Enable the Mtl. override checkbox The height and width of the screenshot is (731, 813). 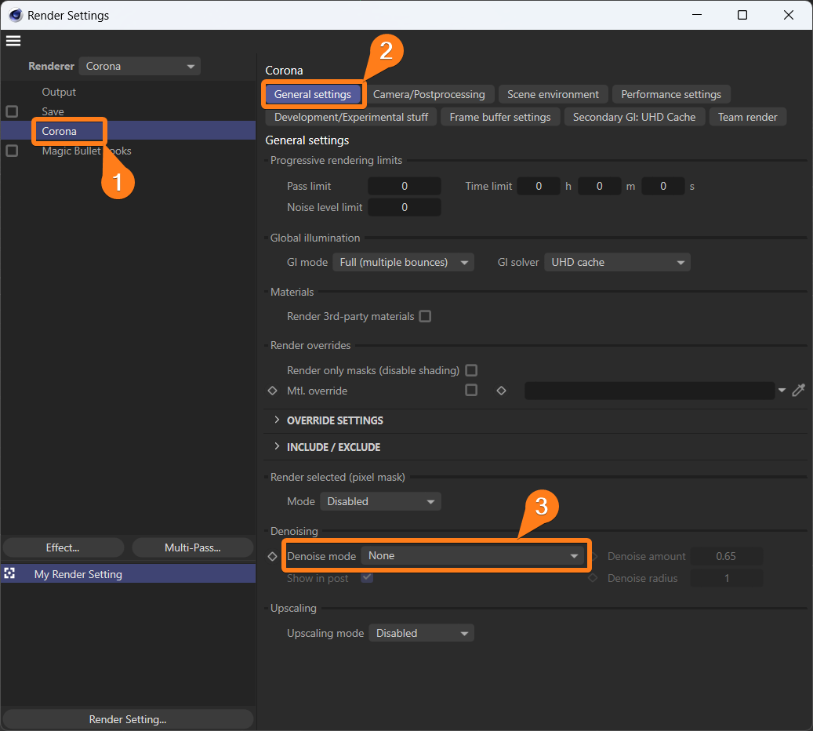click(471, 390)
